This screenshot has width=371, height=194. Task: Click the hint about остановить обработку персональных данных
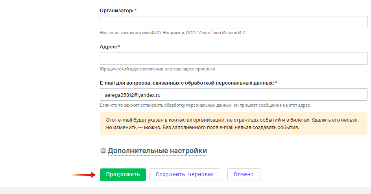[205, 105]
